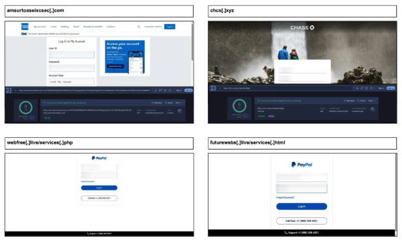
Task: Click the upload icon in the Amex VirusTotal toolbar
Action: tap(156, 90)
